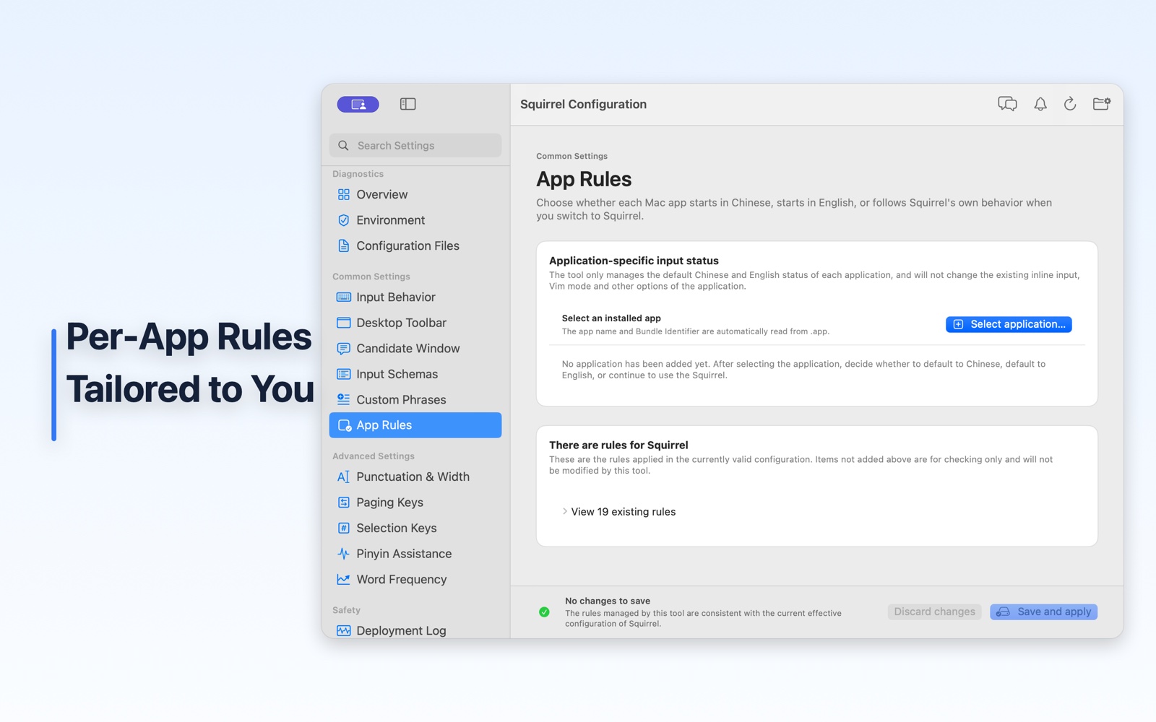Image resolution: width=1156 pixels, height=722 pixels.
Task: Open Punctuation & Width label
Action: point(413,477)
